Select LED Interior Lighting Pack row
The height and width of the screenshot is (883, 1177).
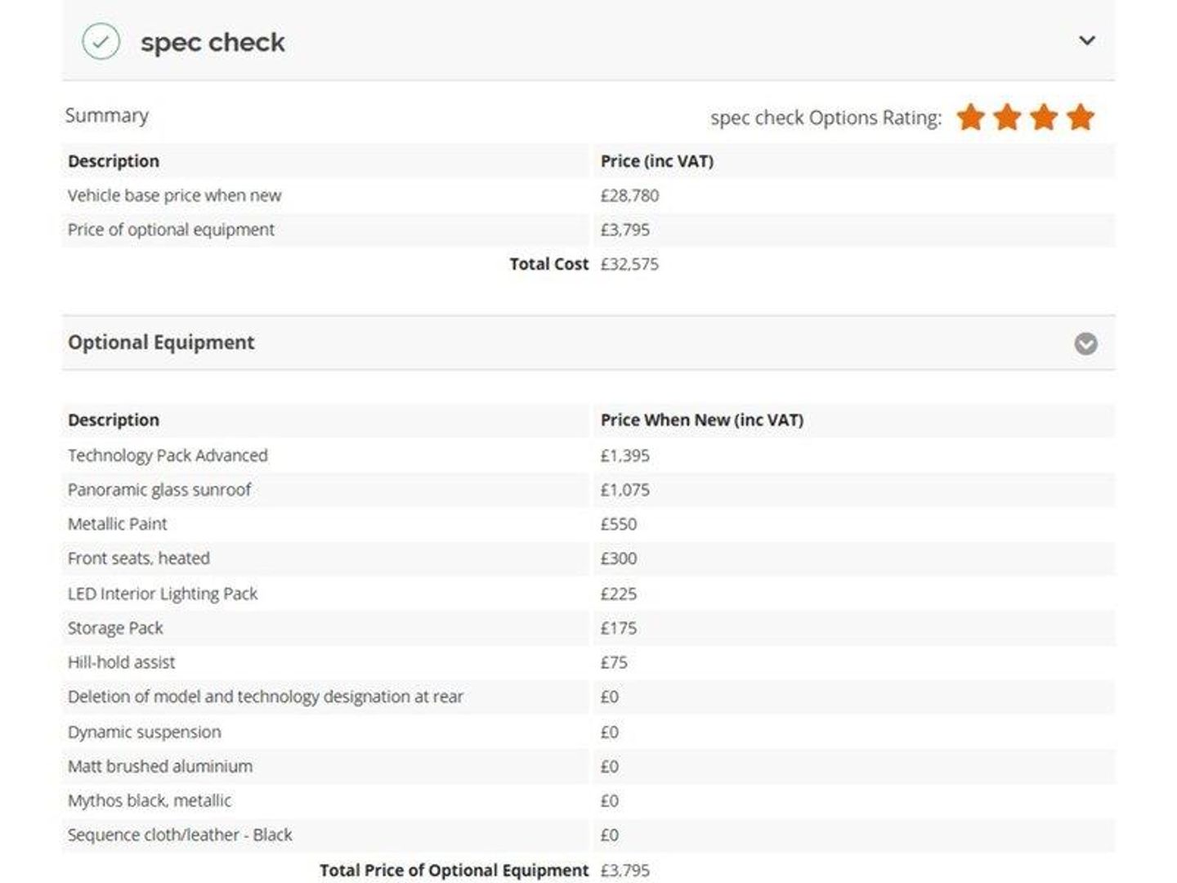coord(588,594)
